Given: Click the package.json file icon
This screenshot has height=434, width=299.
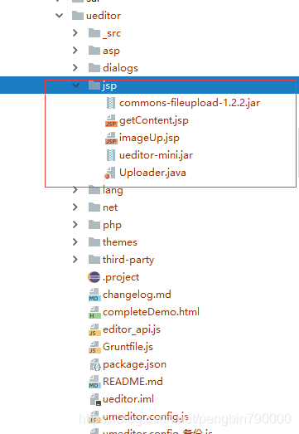Looking at the screenshot, I should click(x=95, y=365).
